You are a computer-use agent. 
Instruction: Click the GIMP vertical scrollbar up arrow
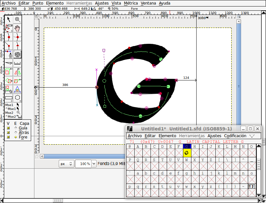click(239, 21)
